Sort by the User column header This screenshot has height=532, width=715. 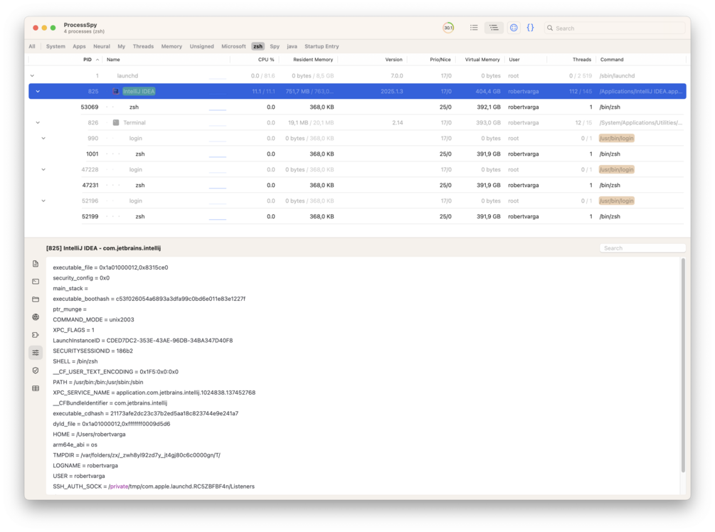click(514, 60)
